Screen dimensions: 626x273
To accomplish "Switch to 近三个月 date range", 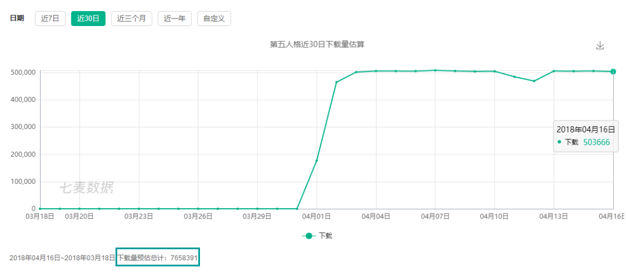I will [x=132, y=19].
